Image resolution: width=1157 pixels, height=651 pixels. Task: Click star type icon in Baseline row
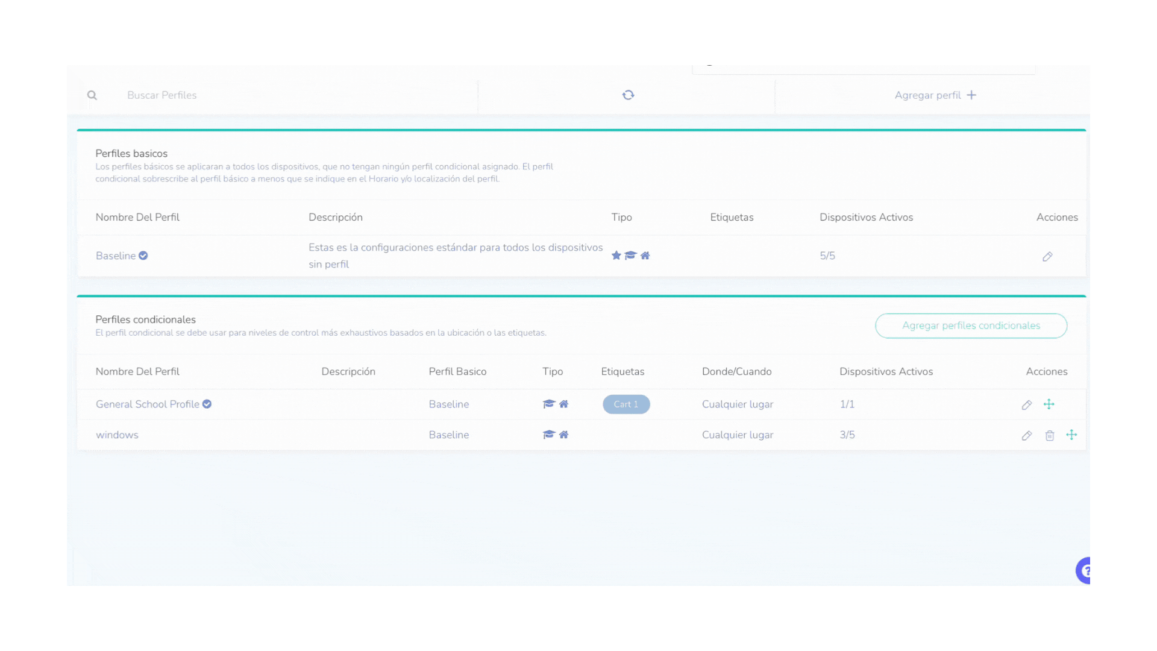(616, 256)
